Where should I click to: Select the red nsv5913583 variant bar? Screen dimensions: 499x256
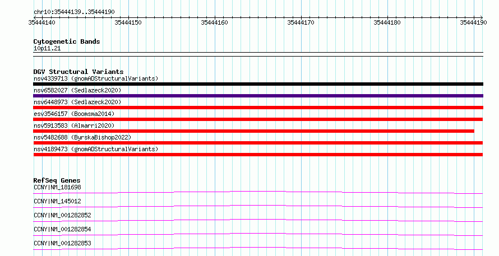pyautogui.click(x=253, y=131)
